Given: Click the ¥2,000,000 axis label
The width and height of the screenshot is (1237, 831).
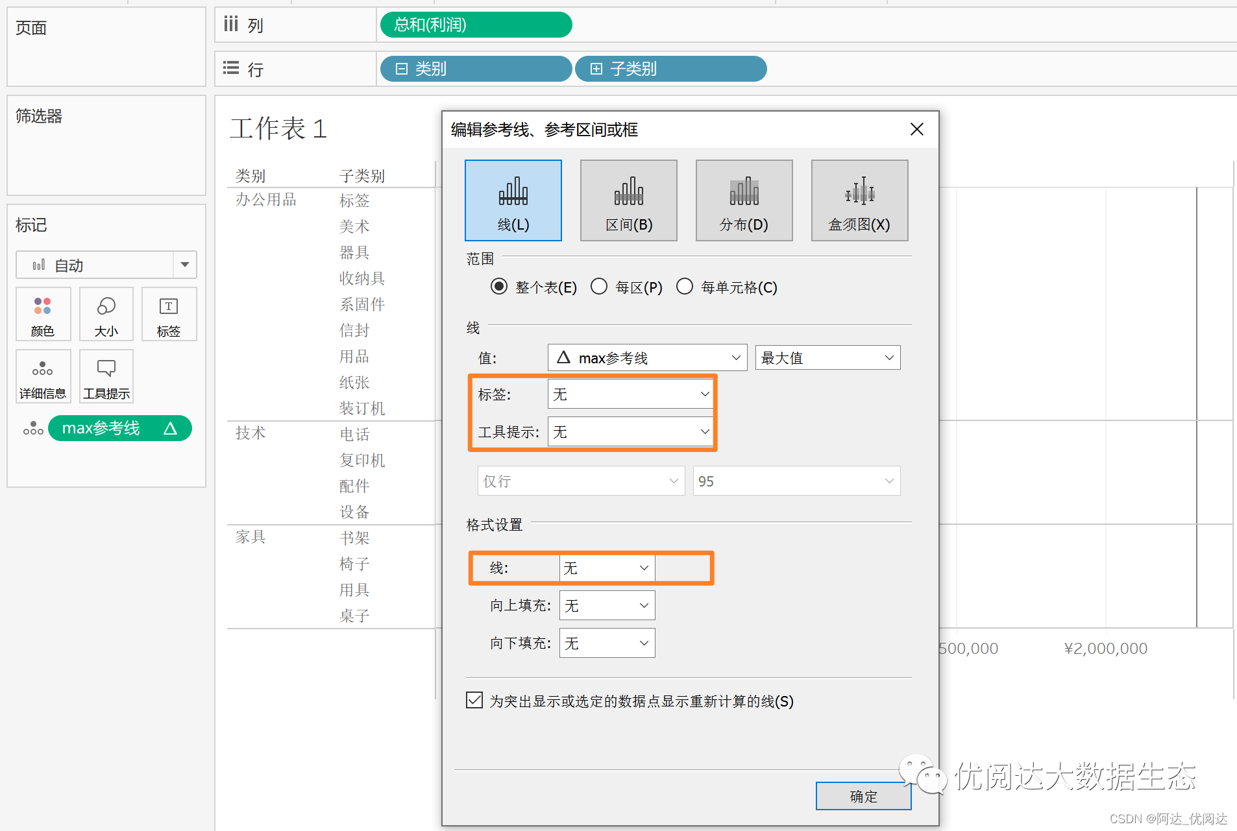Looking at the screenshot, I should click(1105, 648).
